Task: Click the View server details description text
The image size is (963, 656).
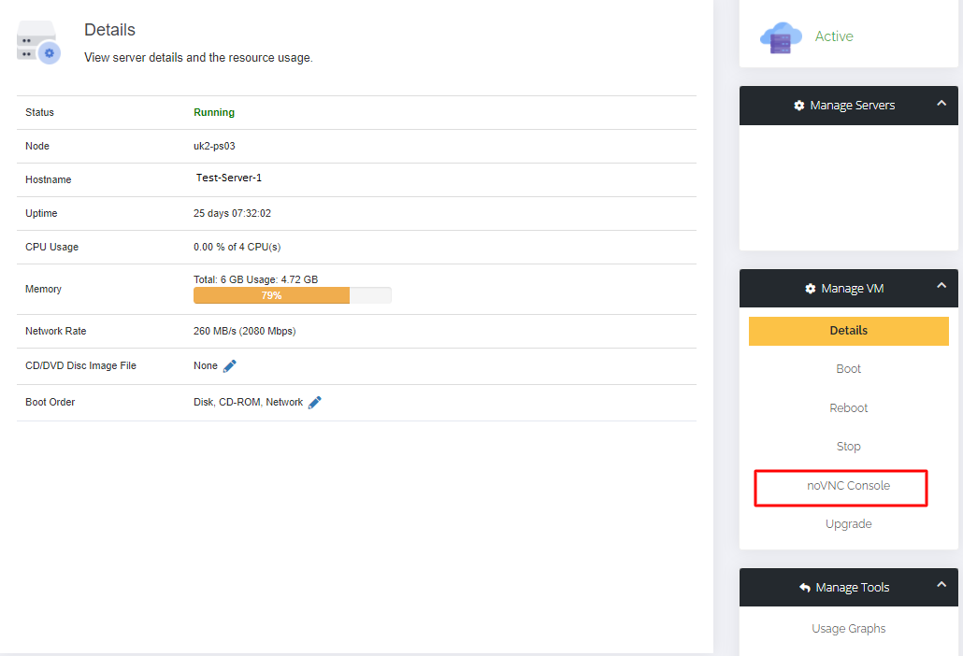Action: click(x=198, y=58)
